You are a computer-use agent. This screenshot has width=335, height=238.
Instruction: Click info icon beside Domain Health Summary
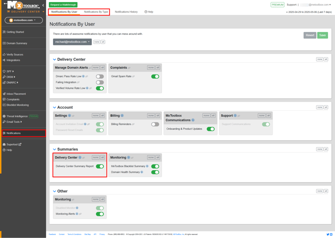[141, 172]
